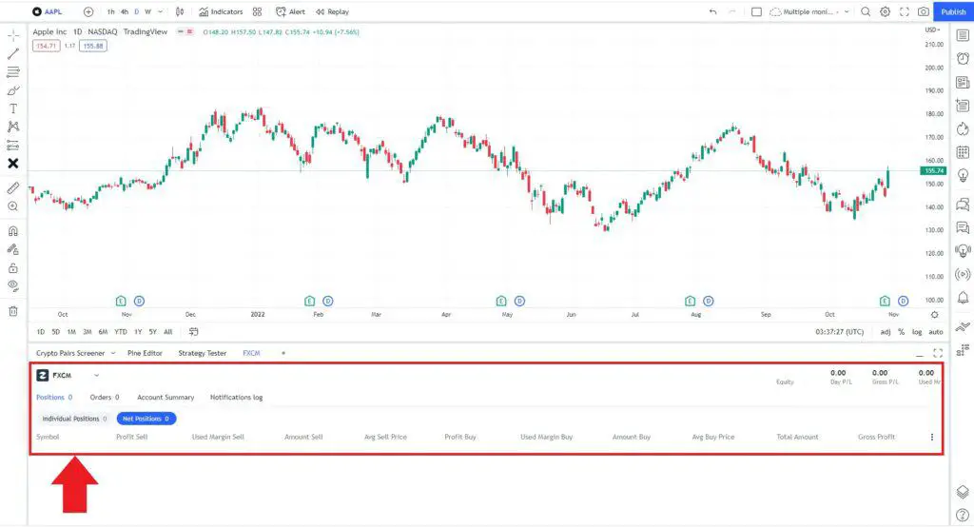Toggle stay in drawing mode

[13, 249]
